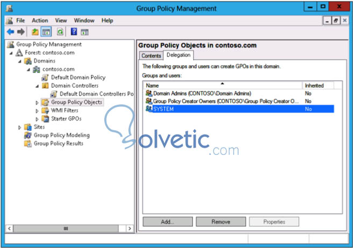Expand the Starter GPOs node
Screen dimensions: 353x248
click(x=37, y=119)
